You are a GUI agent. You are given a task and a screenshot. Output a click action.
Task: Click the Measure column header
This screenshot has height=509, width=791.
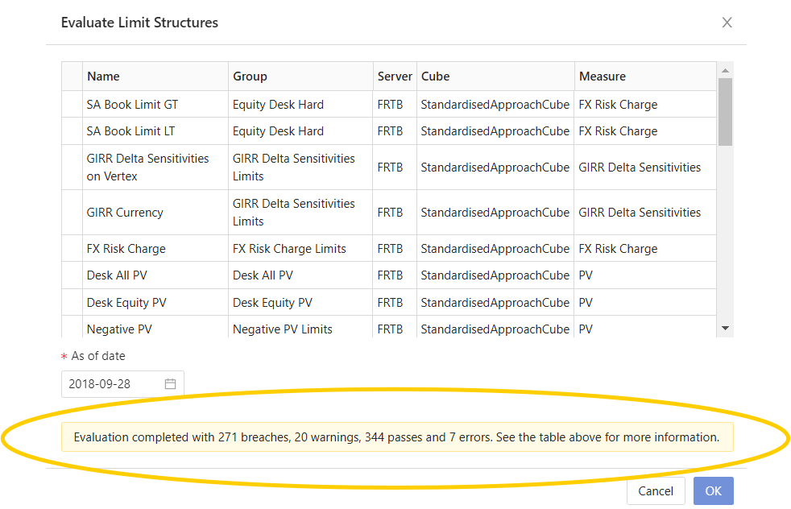[602, 77]
